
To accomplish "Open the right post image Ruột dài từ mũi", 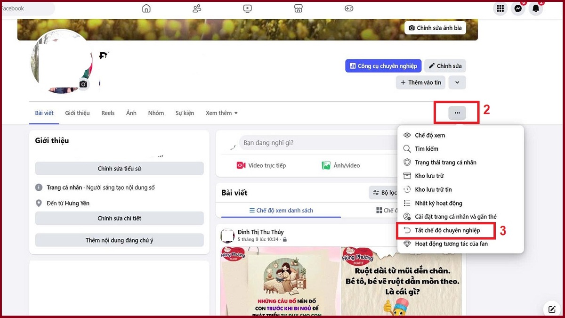I will pos(401,281).
